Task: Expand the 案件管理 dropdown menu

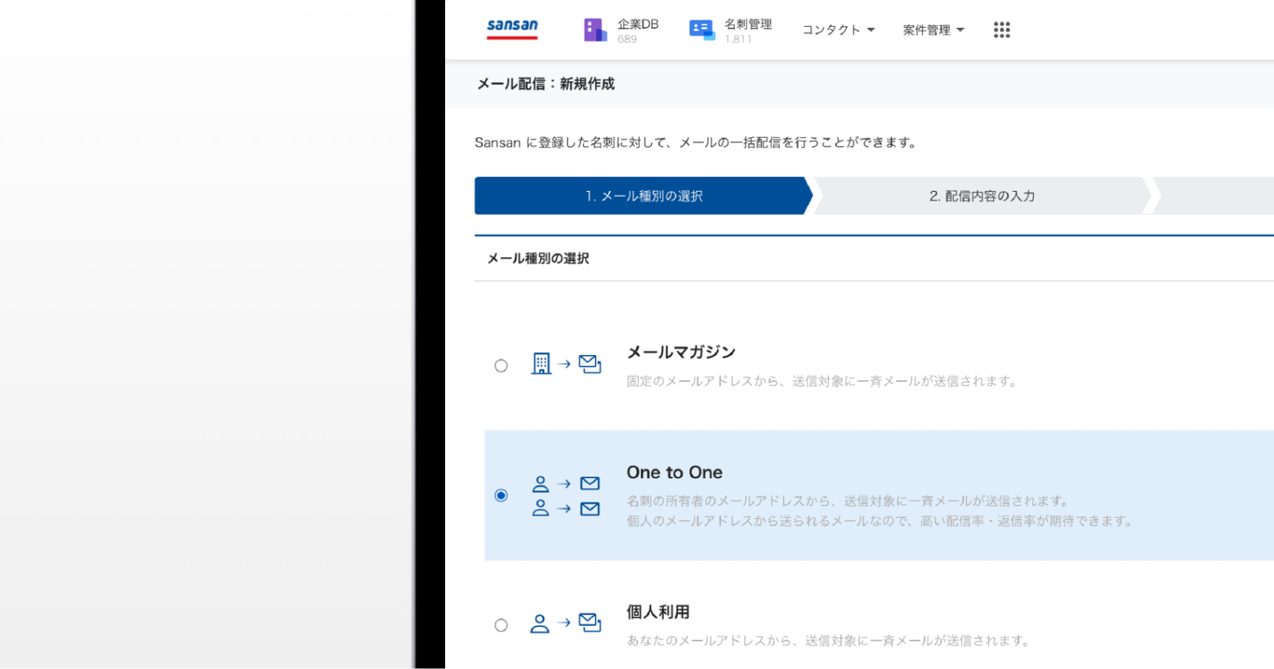Action: coord(933,30)
